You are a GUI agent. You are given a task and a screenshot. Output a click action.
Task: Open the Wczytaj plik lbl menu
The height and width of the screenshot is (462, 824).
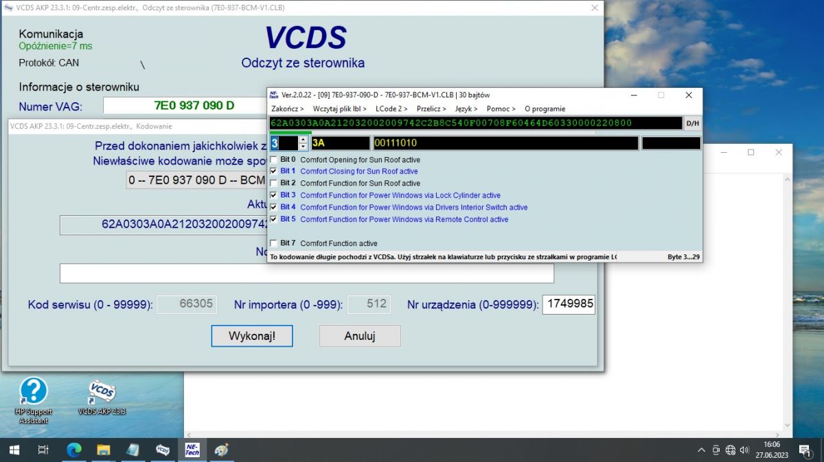tap(339, 108)
